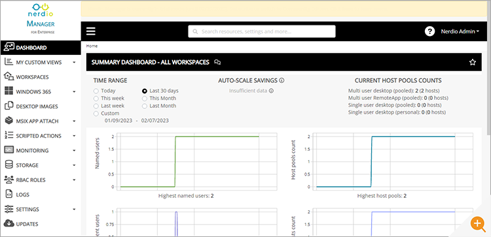
Task: Click the MSIX App Attach box icon
Action: [9, 121]
